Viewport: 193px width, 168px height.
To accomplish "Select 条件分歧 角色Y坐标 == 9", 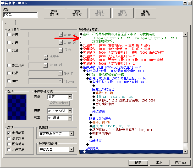I will click(131, 82).
